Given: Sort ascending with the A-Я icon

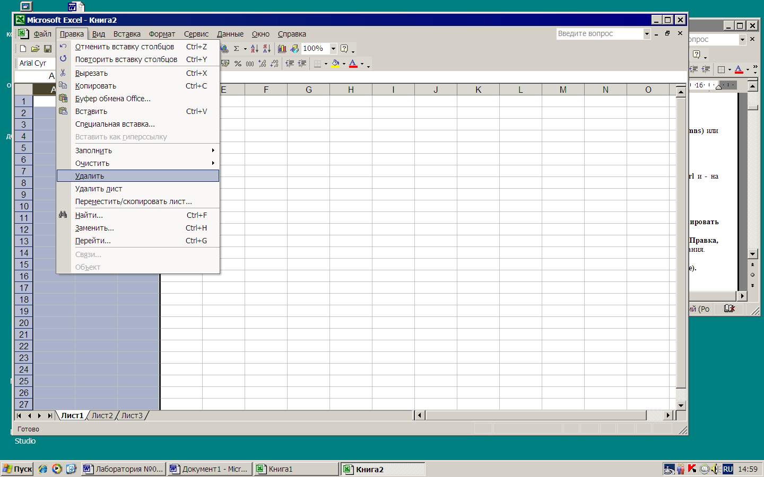Looking at the screenshot, I should coord(255,49).
